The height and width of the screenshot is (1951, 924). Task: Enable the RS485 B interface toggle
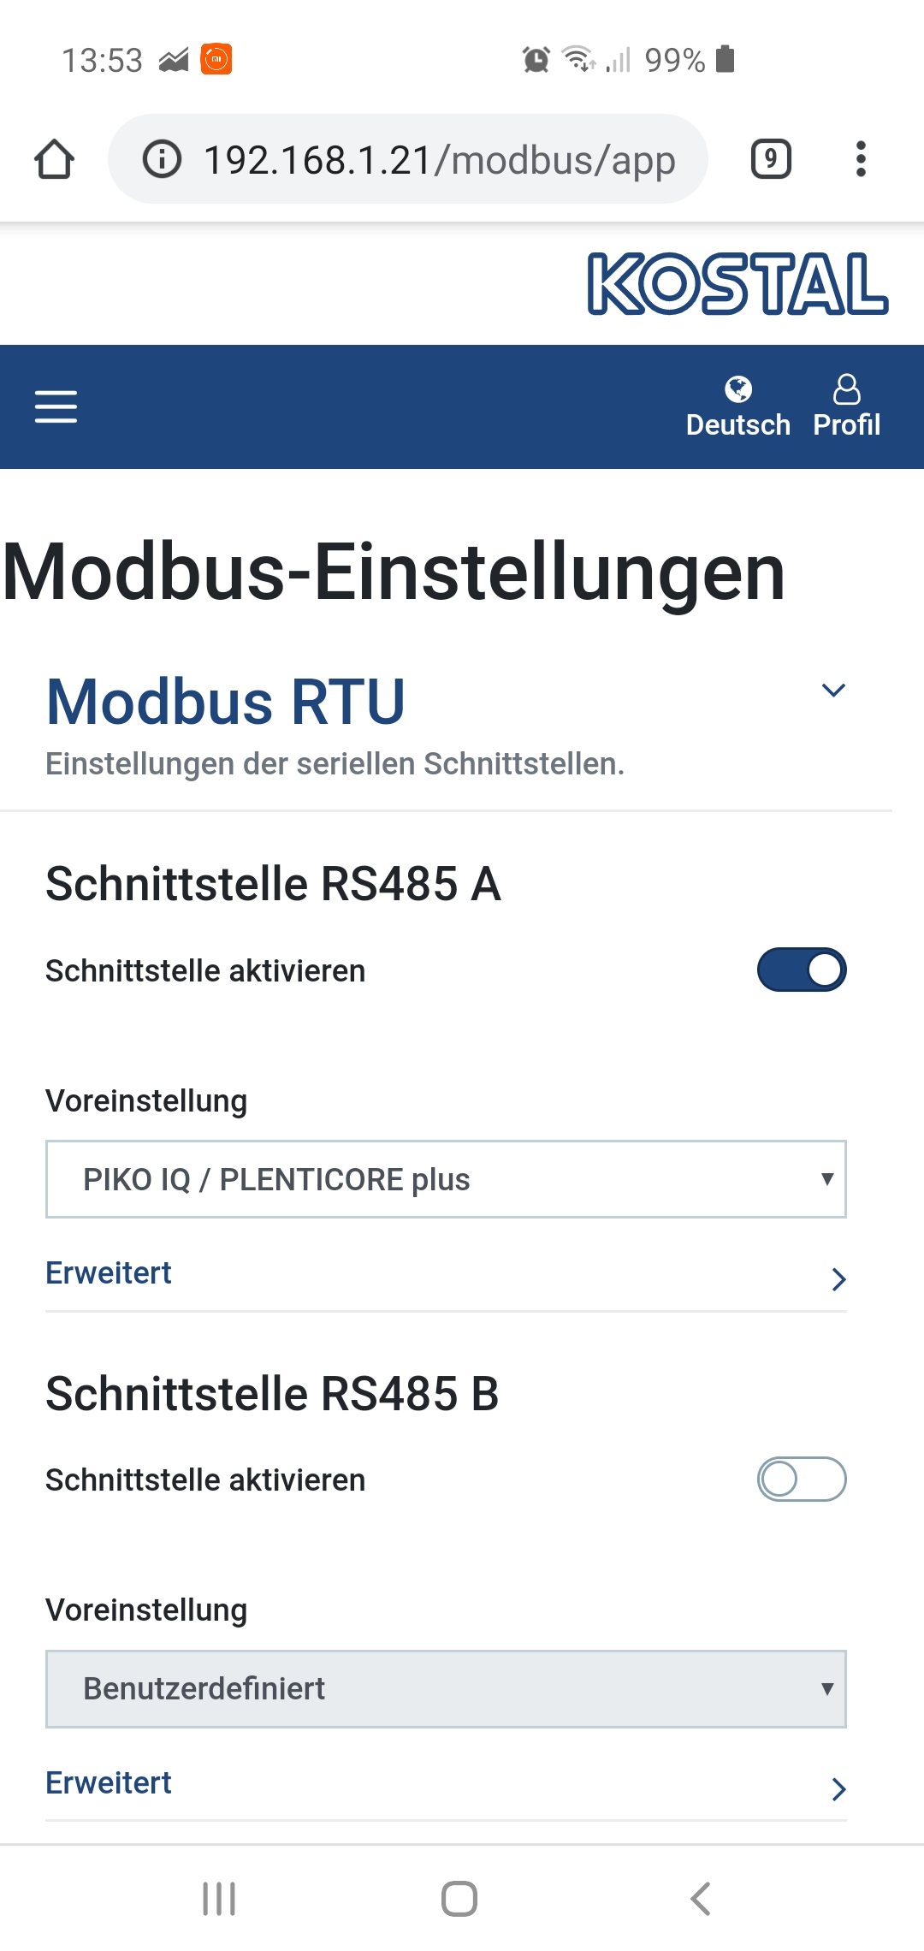point(802,1480)
